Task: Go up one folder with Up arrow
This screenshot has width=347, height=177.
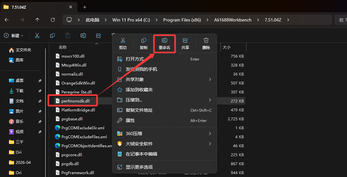Action: pos(37,20)
